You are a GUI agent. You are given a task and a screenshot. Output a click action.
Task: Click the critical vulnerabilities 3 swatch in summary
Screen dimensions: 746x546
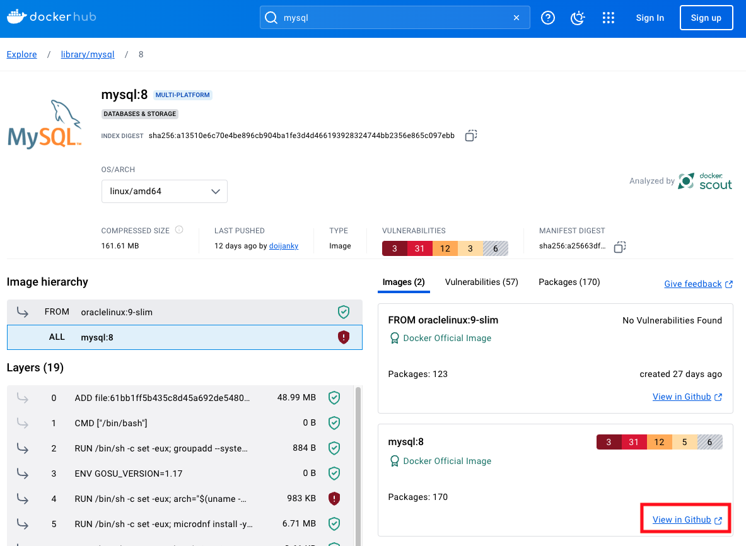(x=394, y=248)
